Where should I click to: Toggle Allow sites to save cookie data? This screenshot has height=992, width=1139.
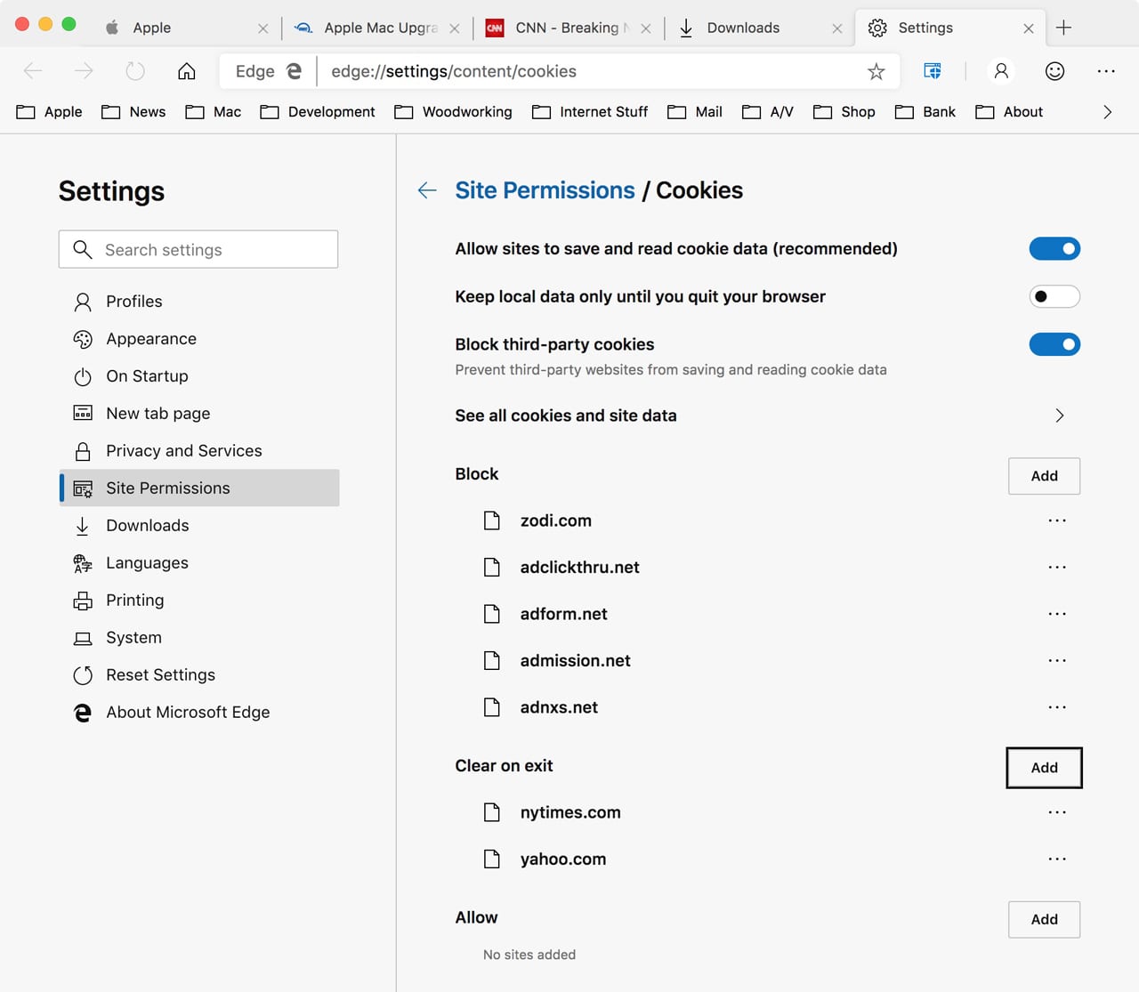(1054, 249)
